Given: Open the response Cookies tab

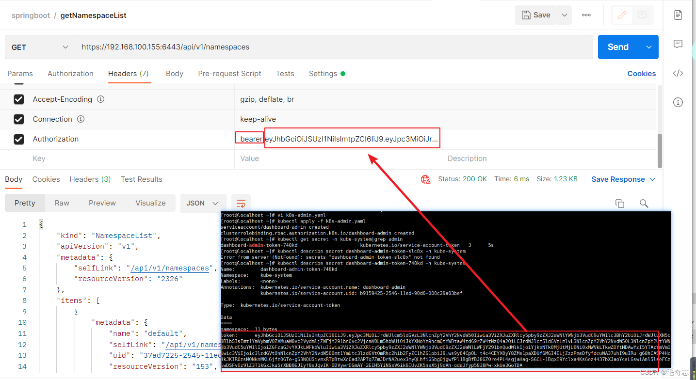Looking at the screenshot, I should click(46, 179).
